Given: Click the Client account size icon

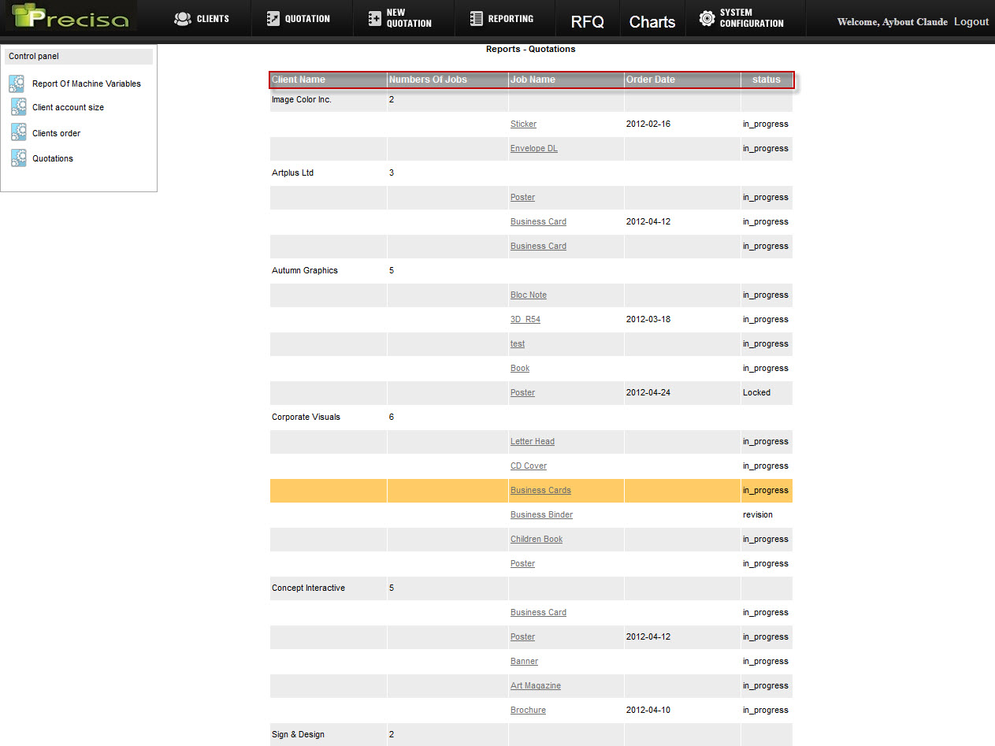Looking at the screenshot, I should point(19,107).
